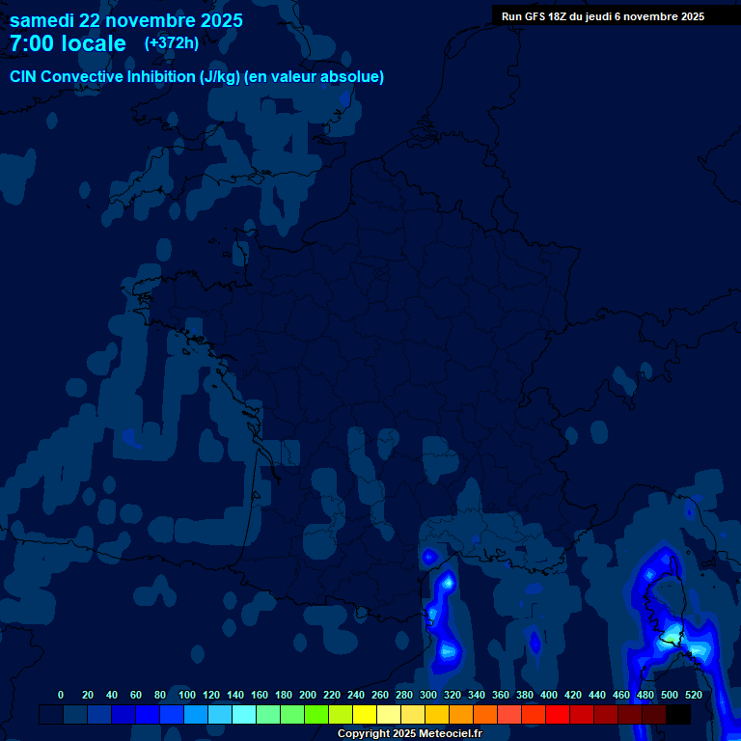Viewport: 741px width, 741px height.
Task: Click the '400' label on color scale
Action: pos(549,696)
